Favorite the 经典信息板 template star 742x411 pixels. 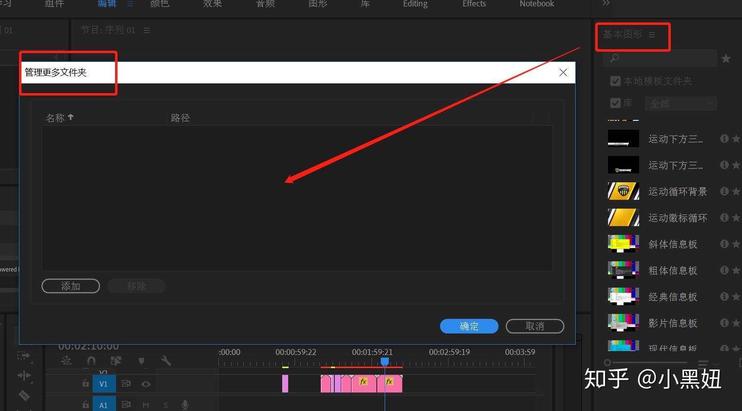coord(736,296)
